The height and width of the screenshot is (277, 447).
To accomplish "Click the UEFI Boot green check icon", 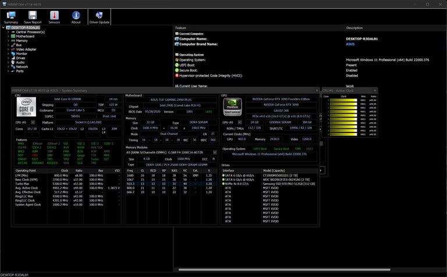I will tap(177, 65).
